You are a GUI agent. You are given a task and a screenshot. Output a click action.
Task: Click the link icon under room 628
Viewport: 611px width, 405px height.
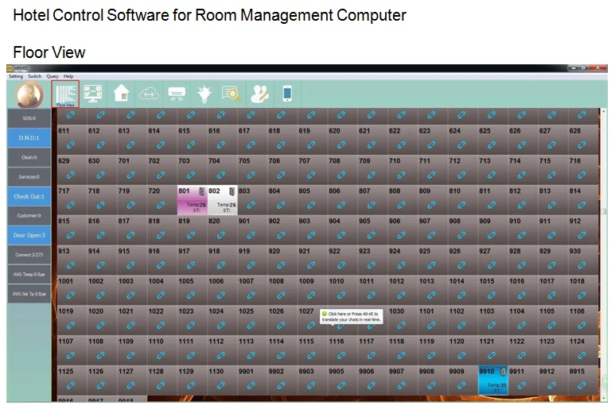[582, 145]
